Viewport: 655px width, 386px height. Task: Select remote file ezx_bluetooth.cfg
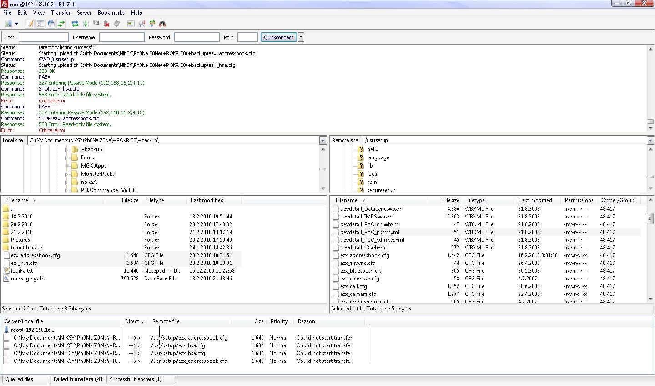(487, 271)
